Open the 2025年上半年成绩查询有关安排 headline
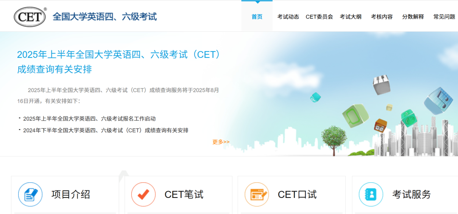This screenshot has width=458, height=214. 119,62
